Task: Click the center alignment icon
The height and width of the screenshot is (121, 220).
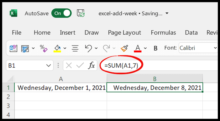Action: click(75, 48)
